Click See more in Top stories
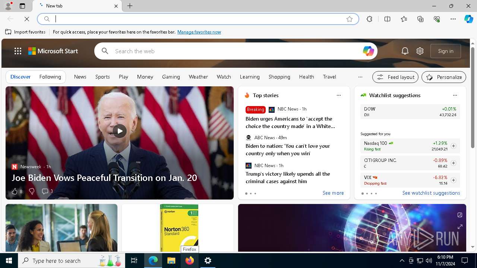 (333, 193)
